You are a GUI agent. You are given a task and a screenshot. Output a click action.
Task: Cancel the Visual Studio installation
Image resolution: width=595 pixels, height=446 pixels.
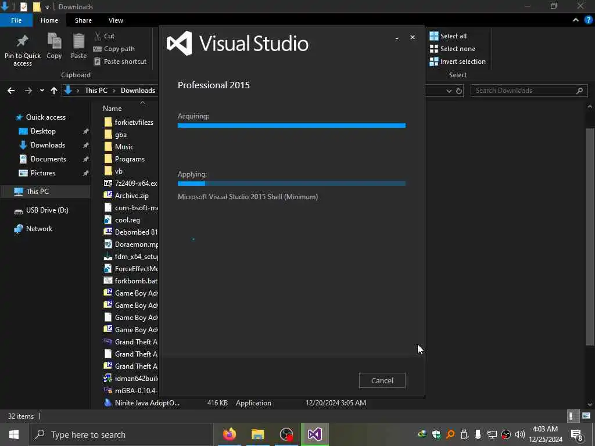[x=382, y=380]
